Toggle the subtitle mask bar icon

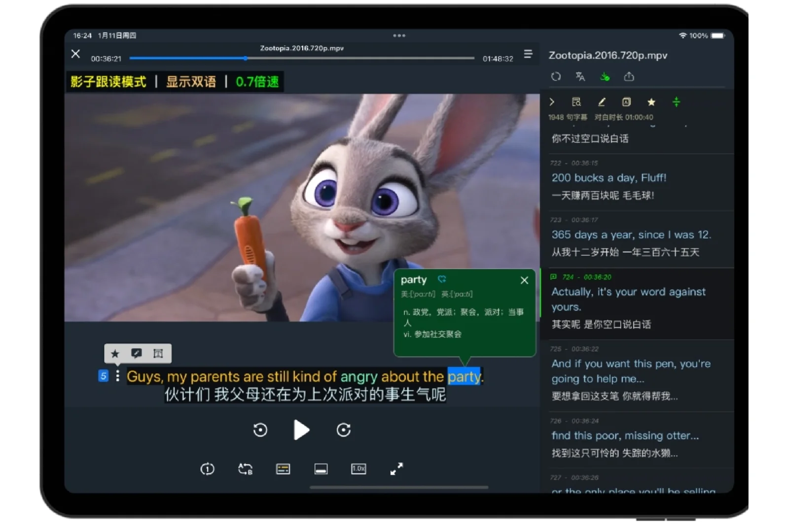[321, 469]
